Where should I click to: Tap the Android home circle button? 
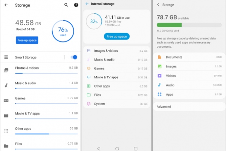pos(117,148)
